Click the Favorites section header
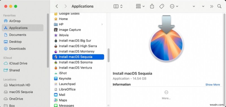This screenshot has width=226, height=107. (x=10, y=16)
